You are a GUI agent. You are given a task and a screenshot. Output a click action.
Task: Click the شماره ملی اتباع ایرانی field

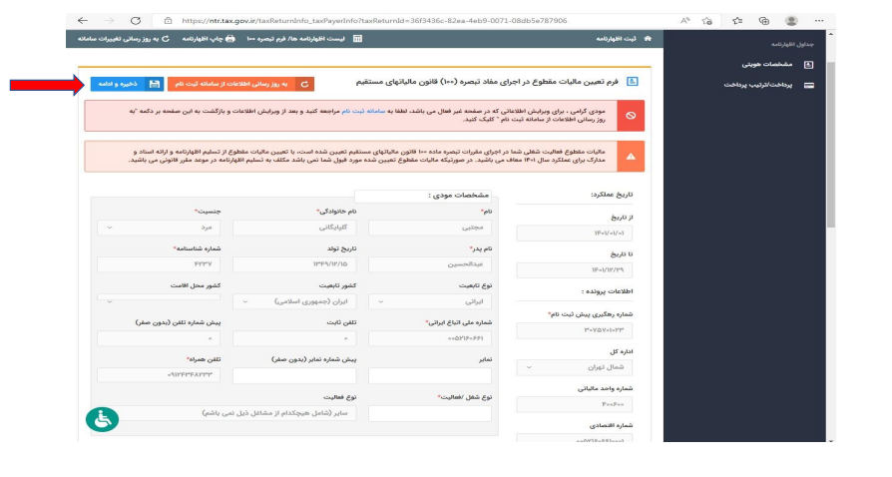430,338
